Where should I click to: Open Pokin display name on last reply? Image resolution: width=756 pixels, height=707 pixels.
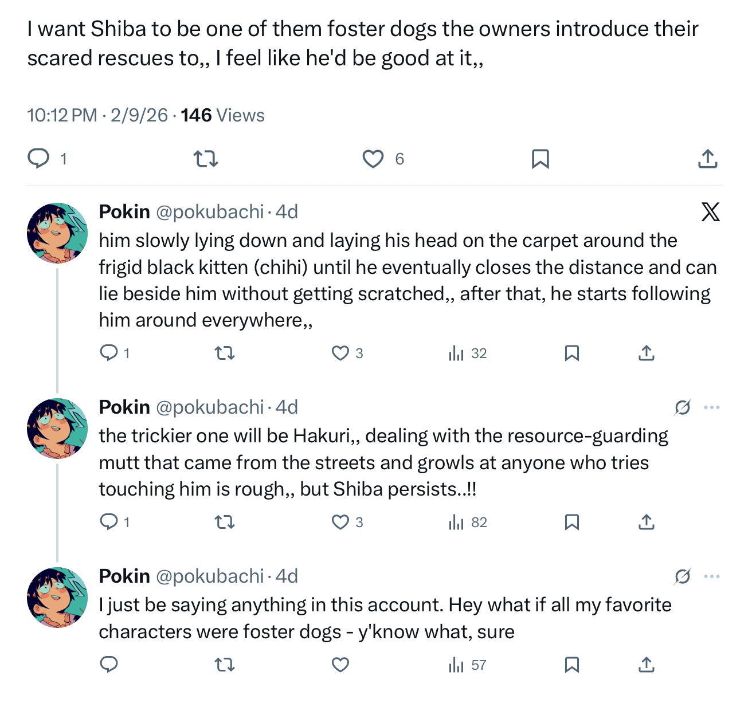tap(124, 576)
